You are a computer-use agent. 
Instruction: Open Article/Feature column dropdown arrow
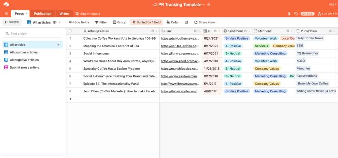(156, 31)
